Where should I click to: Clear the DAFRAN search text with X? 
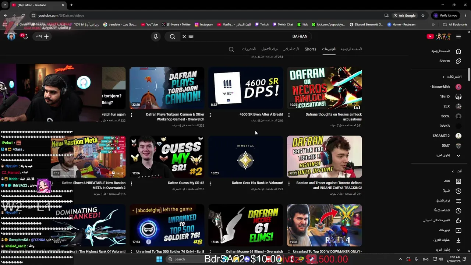point(184,36)
